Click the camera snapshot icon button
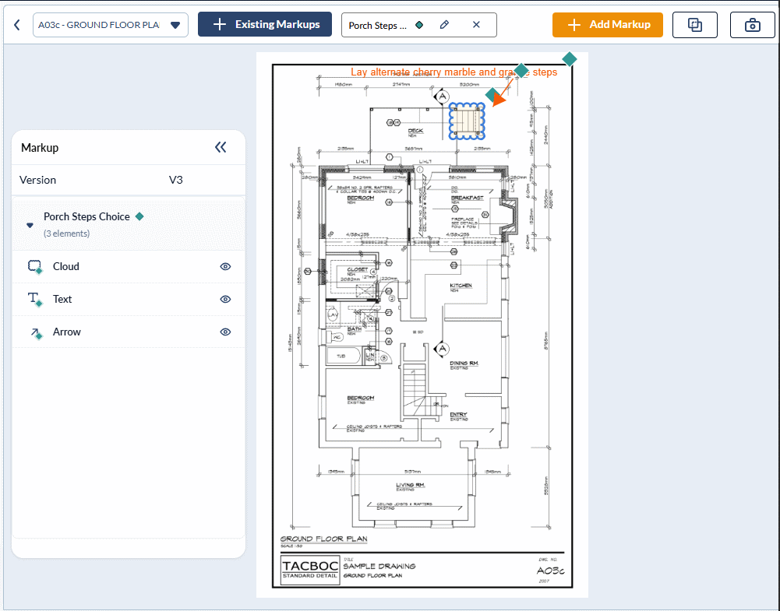Screen dimensions: 780x611 752,25
